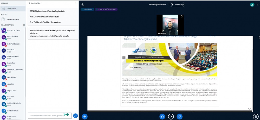The height and width of the screenshot is (120, 260).
Task: Click the EFQM Bilgilendirmesi meeting title
Action: pos(157,4)
